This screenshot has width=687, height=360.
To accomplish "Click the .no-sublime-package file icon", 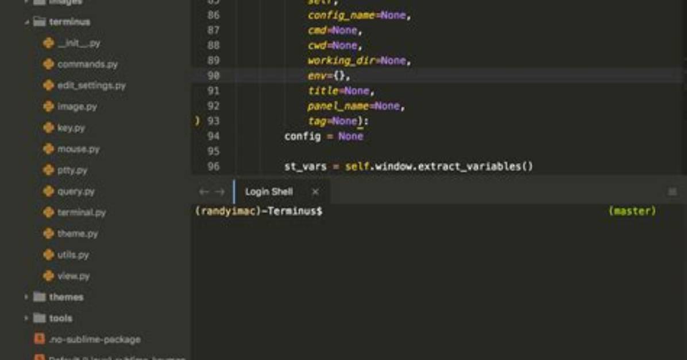I will 40,339.
